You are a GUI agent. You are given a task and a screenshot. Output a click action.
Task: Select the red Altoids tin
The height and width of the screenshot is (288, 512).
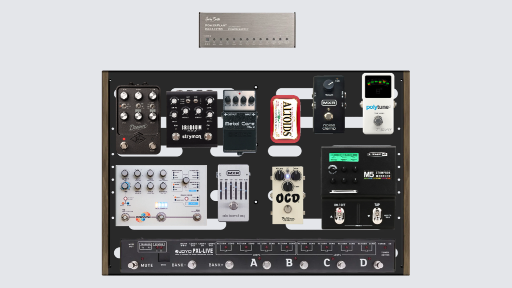point(285,119)
